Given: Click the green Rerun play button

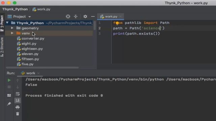Looking at the screenshot, I should coord(9,80).
